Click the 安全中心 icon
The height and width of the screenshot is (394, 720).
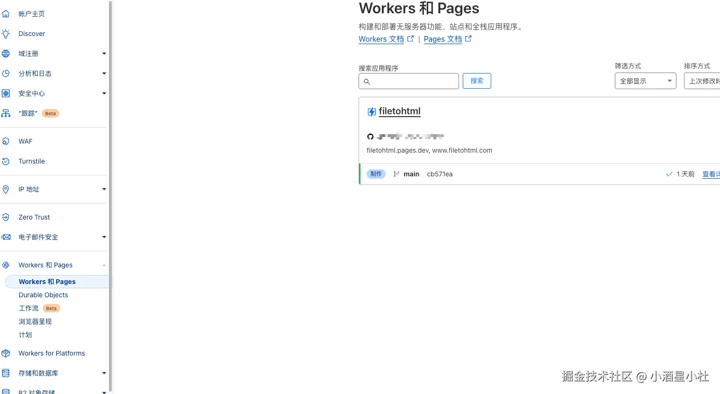pyautogui.click(x=6, y=93)
